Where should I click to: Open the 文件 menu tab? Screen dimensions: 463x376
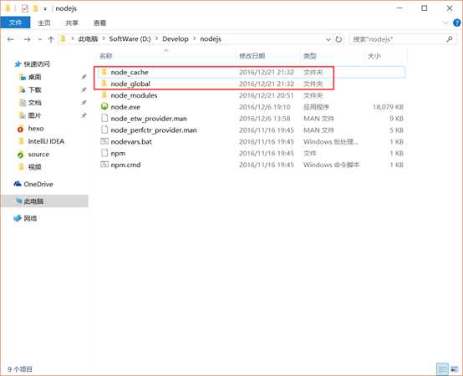(x=15, y=23)
